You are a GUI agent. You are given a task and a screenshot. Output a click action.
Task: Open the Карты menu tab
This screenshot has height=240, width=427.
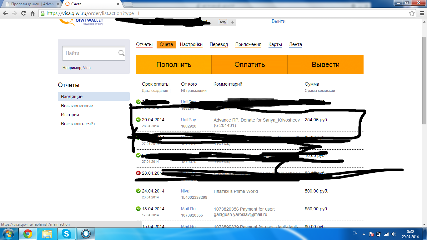[x=275, y=44]
